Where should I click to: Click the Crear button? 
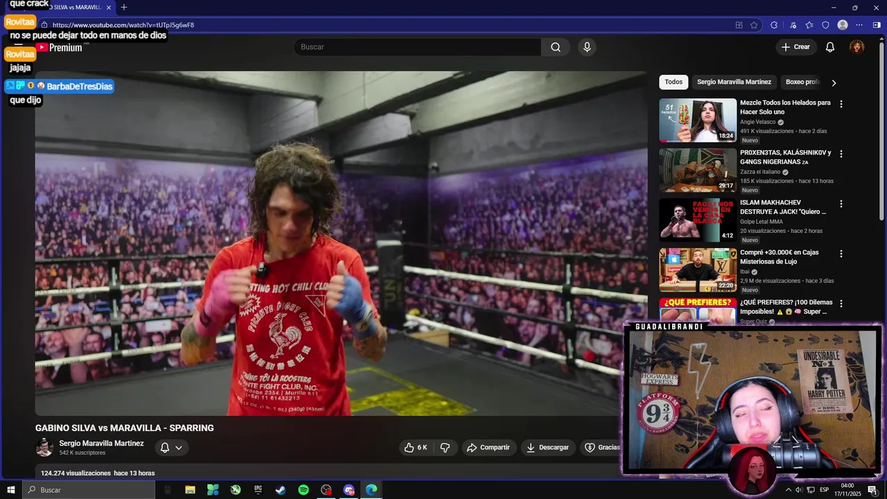coord(796,47)
